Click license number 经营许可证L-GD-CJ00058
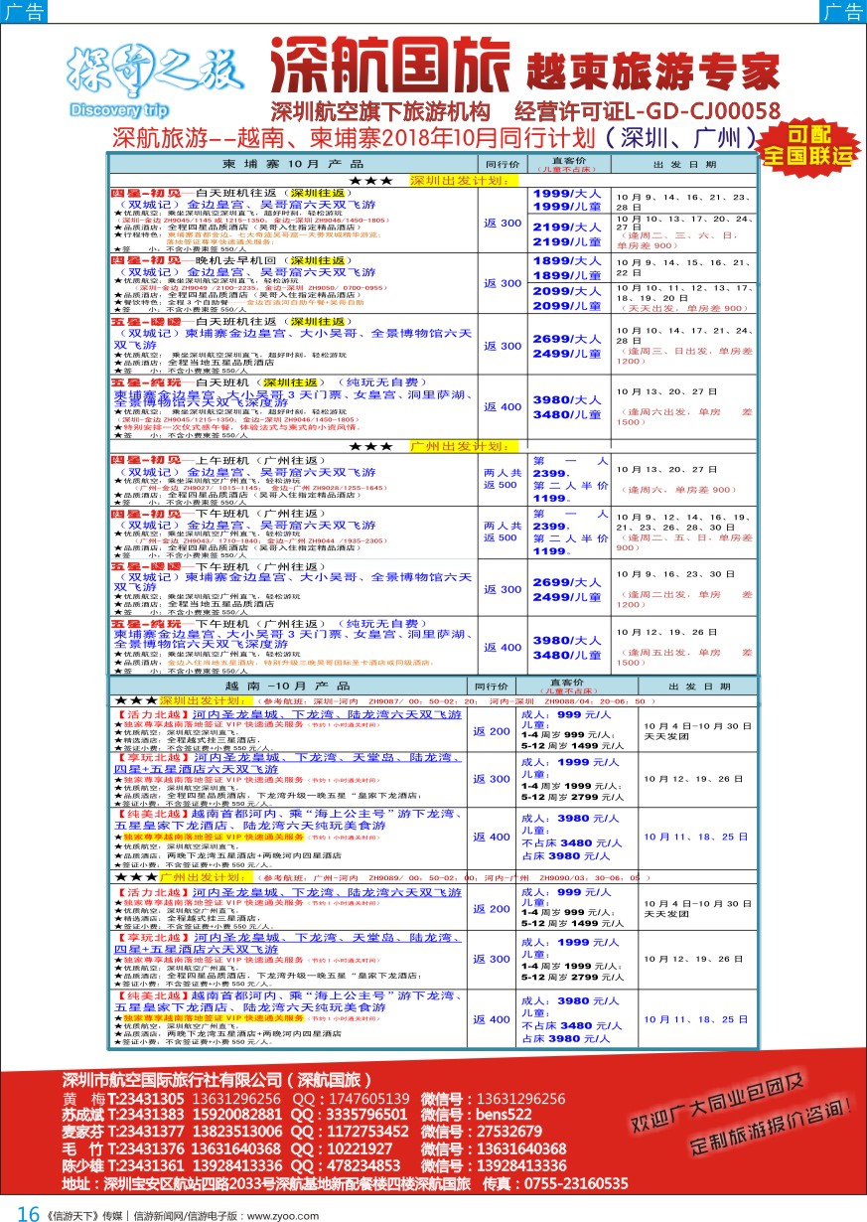This screenshot has height=1222, width=867. 647,109
